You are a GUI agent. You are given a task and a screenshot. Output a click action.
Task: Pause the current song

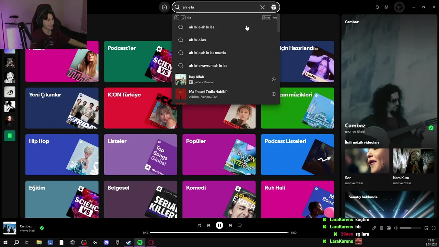(x=219, y=225)
